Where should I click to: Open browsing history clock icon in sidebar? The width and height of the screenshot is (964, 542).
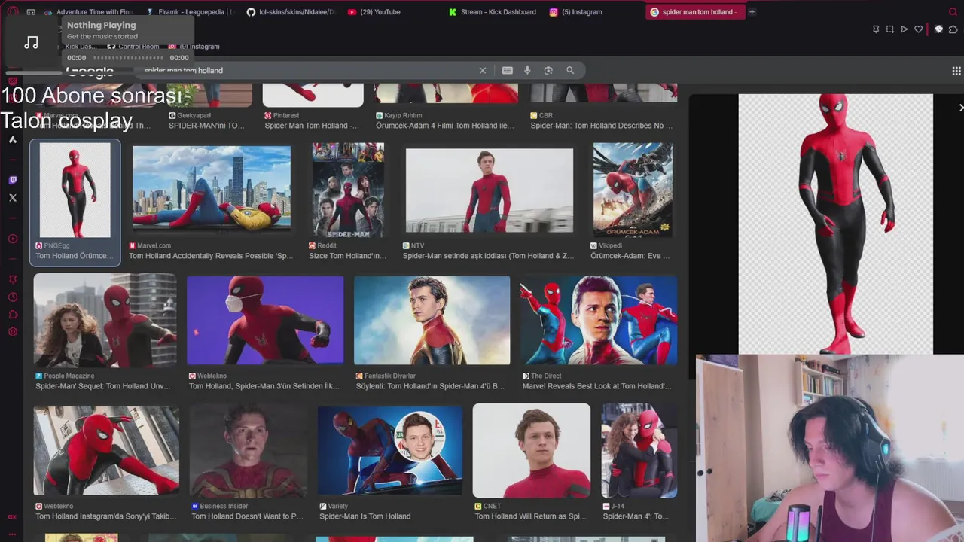click(x=12, y=297)
